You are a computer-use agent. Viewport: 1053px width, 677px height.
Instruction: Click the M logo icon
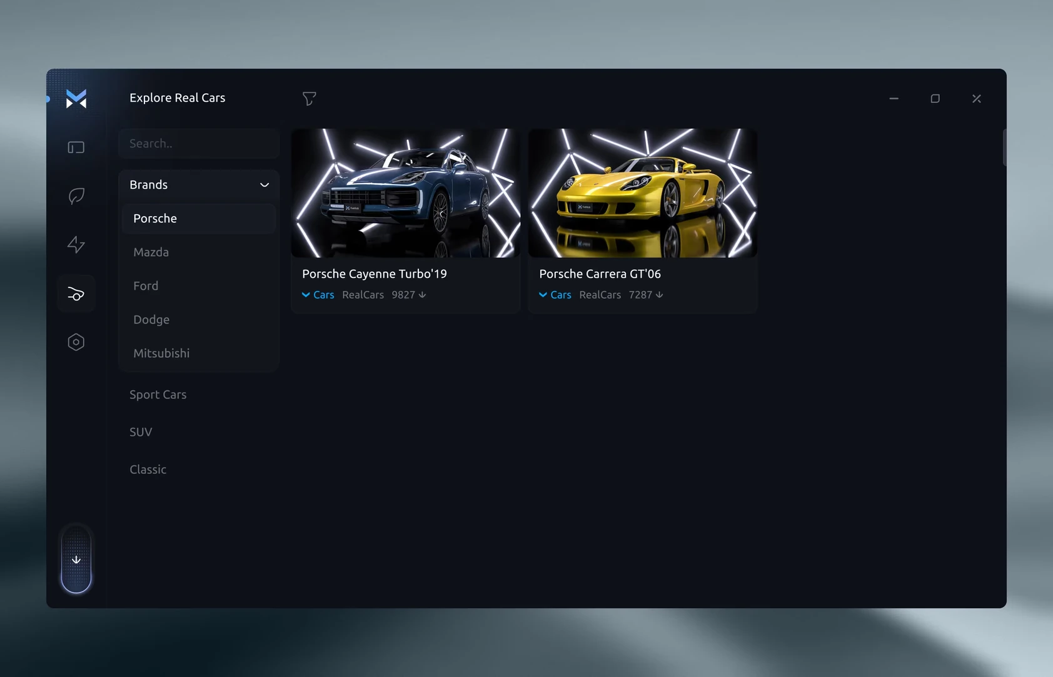click(76, 98)
